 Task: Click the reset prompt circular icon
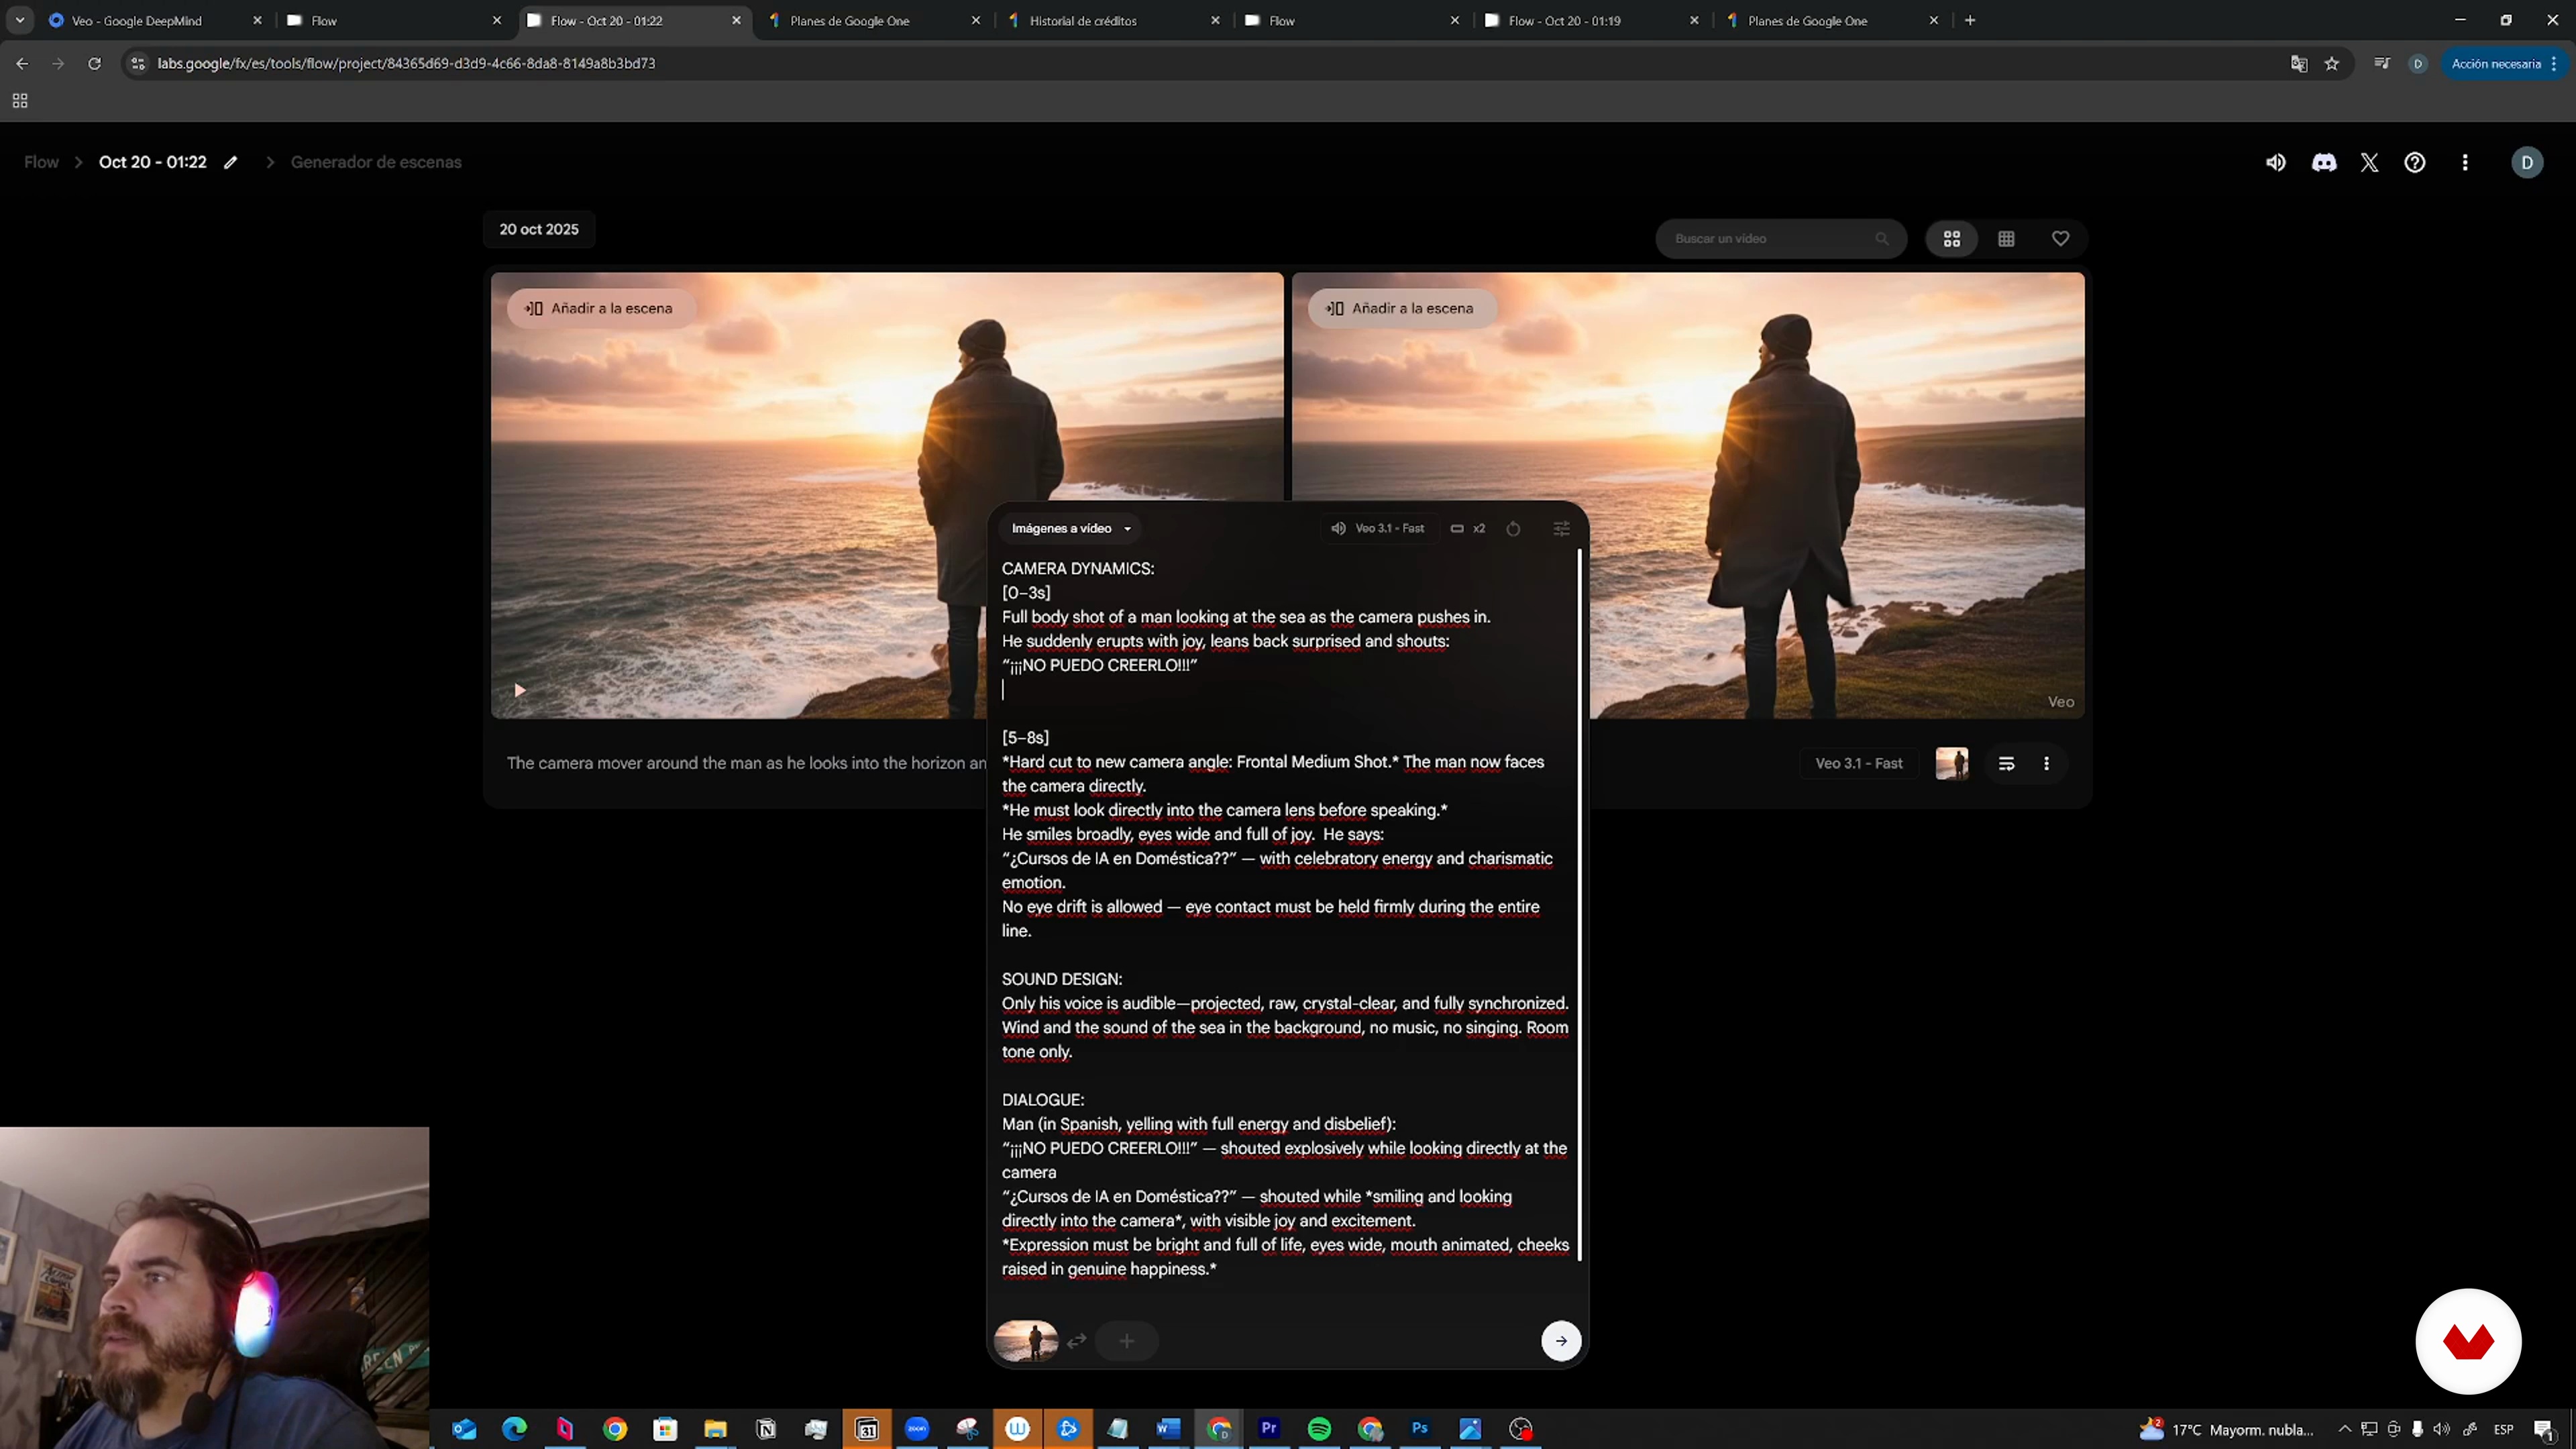point(1513,528)
